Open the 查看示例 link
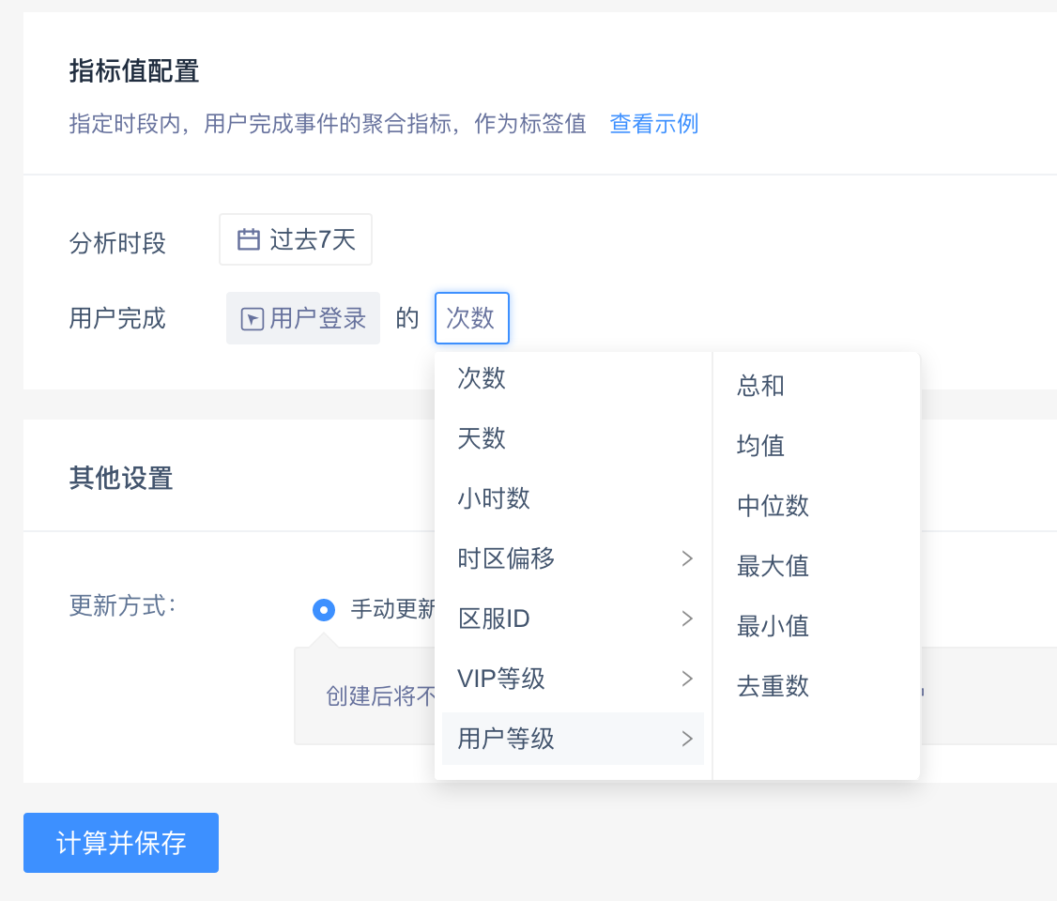1057x901 pixels. pyautogui.click(x=653, y=124)
